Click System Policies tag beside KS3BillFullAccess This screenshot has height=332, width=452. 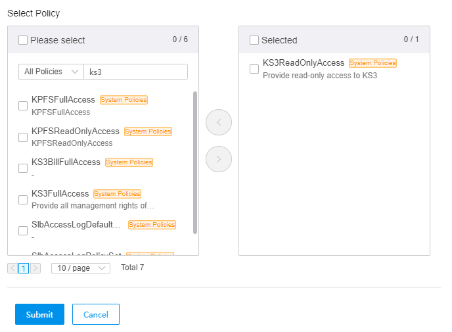(129, 162)
